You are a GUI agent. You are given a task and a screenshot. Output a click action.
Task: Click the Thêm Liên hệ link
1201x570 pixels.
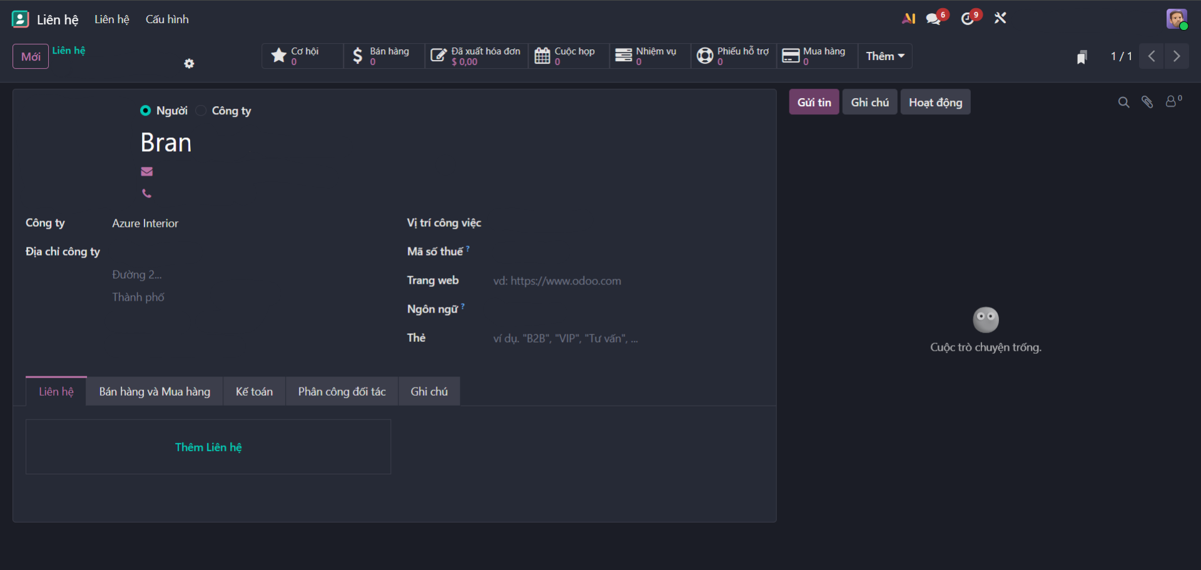(208, 447)
